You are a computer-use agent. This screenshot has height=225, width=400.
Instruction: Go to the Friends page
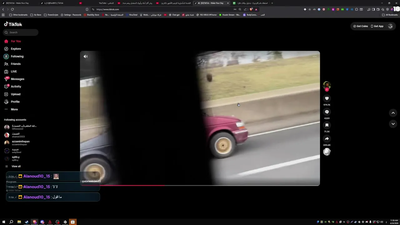pyautogui.click(x=12, y=64)
